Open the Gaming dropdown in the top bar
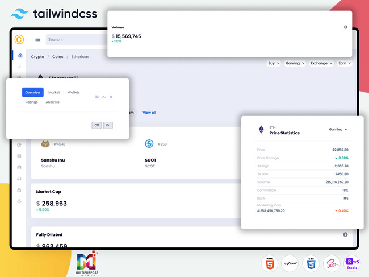Viewport: 369px width, 277px height. pos(295,63)
